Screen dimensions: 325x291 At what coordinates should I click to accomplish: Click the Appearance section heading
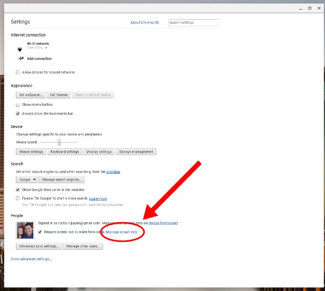click(22, 86)
